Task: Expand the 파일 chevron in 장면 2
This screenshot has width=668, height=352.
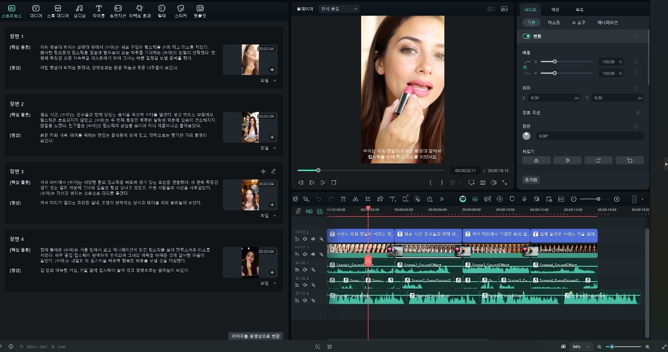Action: point(275,148)
